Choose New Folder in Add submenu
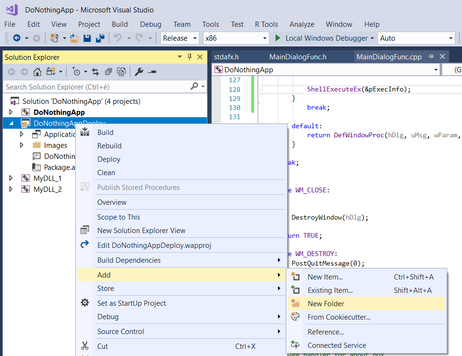This screenshot has height=356, width=462. click(367, 304)
